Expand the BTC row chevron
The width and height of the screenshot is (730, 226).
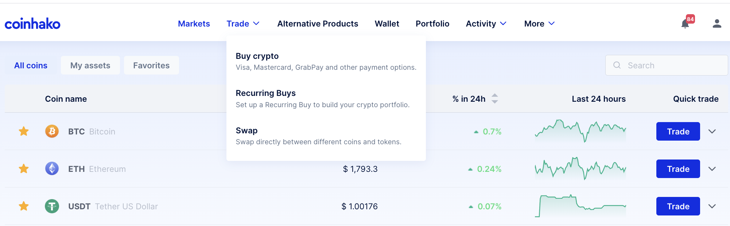[x=712, y=131]
